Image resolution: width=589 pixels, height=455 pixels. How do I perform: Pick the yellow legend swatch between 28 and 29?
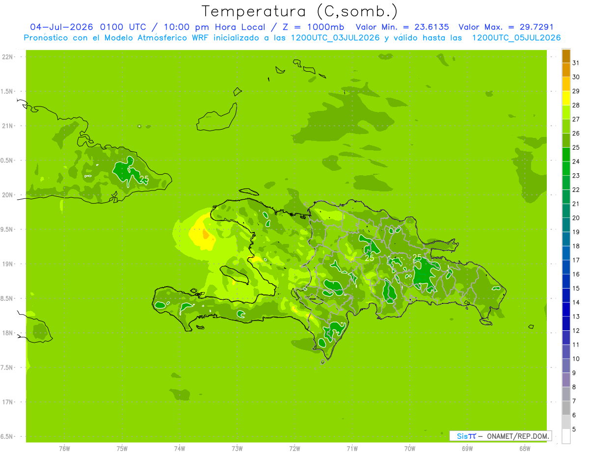[566, 98]
